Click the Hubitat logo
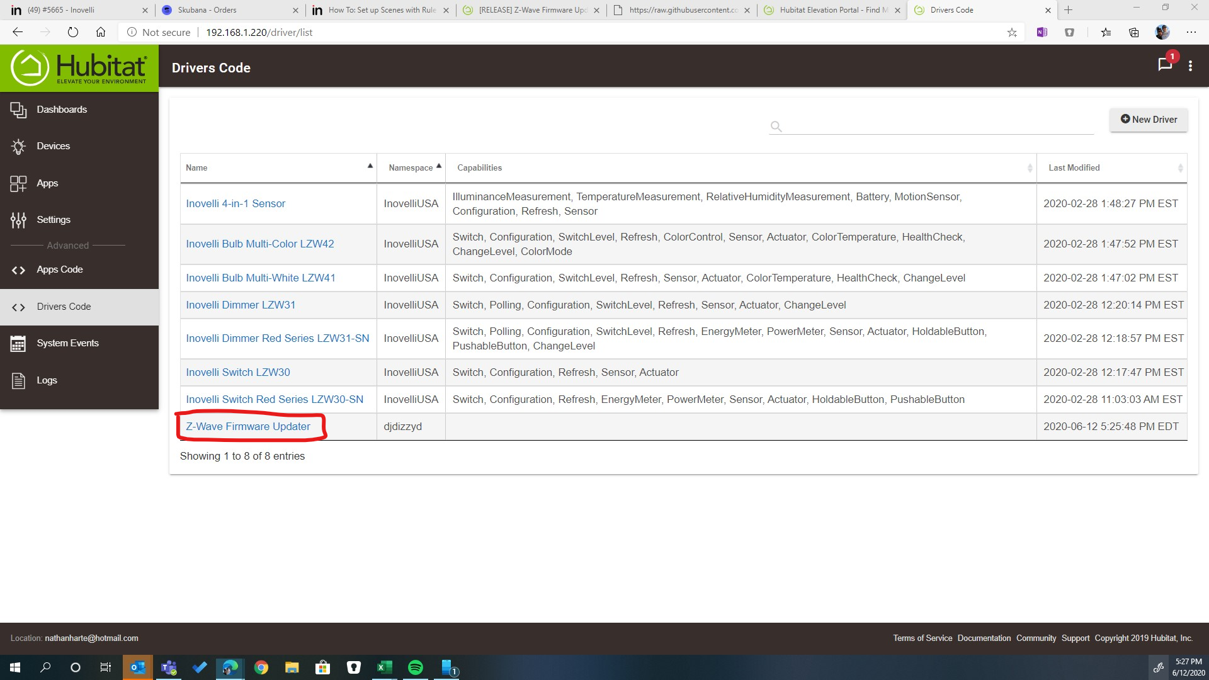Viewport: 1209px width, 680px height. click(79, 68)
